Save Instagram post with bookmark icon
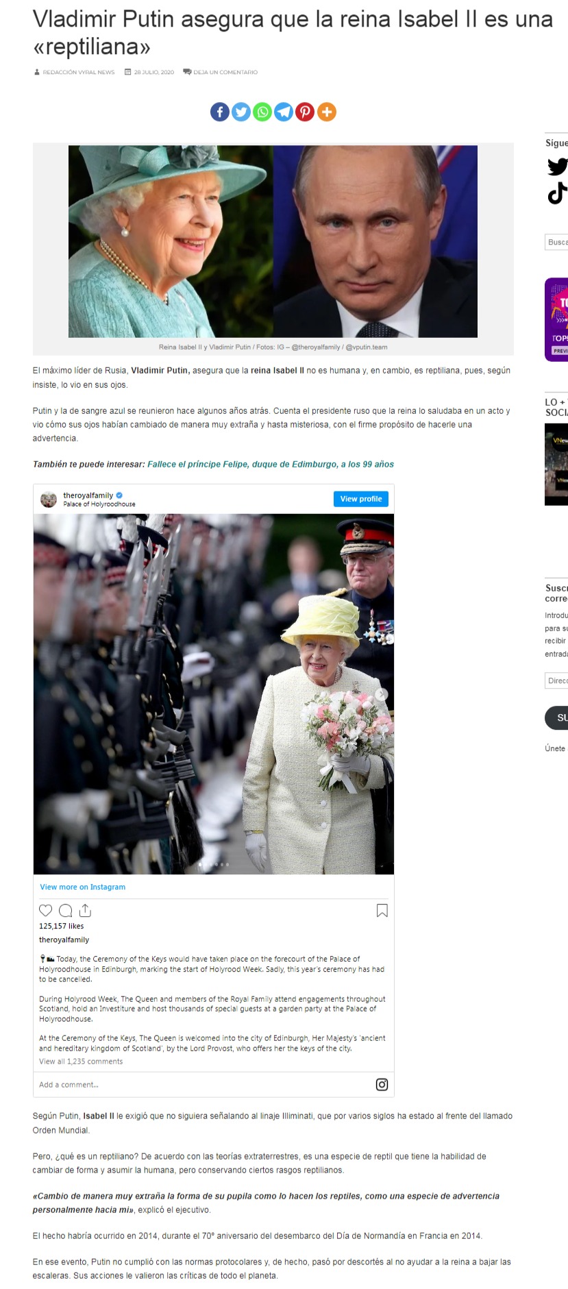This screenshot has height=1289, width=568. pyautogui.click(x=382, y=911)
